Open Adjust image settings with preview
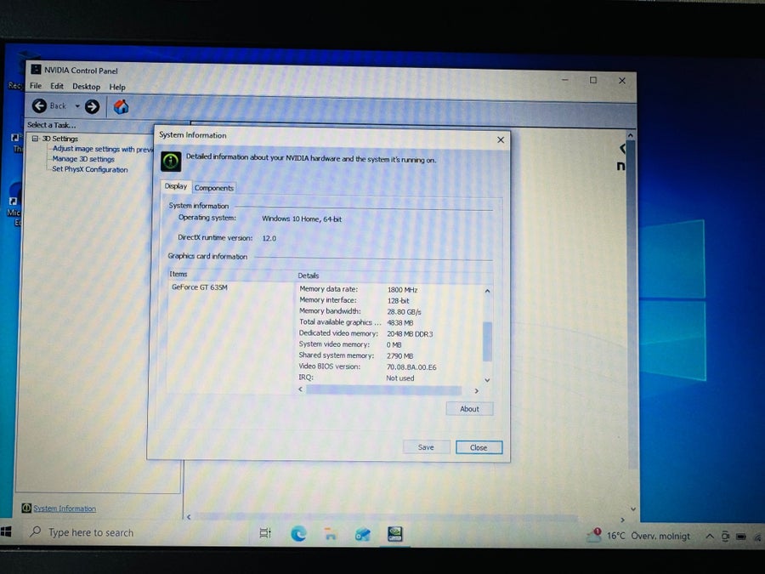Viewport: 765px width, 574px height. tap(103, 149)
